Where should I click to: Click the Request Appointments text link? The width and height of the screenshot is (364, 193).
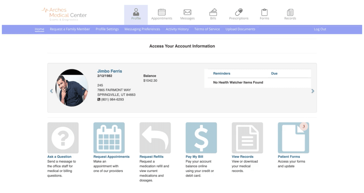pos(112,157)
